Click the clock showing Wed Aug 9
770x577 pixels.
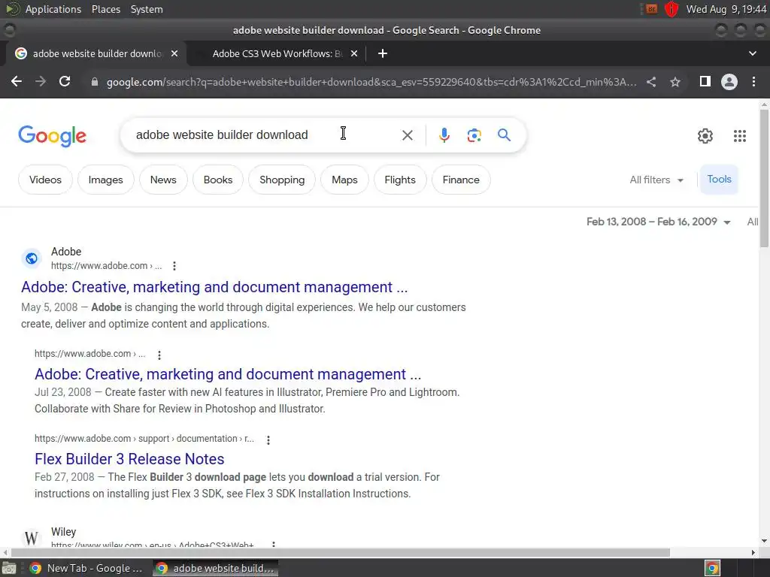pyautogui.click(x=726, y=9)
